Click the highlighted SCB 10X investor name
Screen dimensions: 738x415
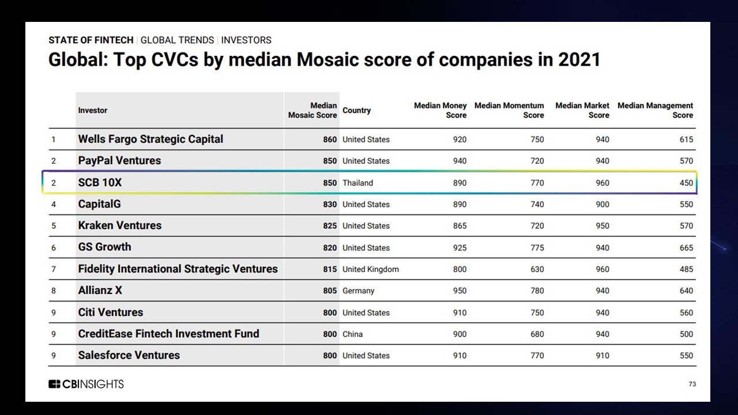[100, 183]
